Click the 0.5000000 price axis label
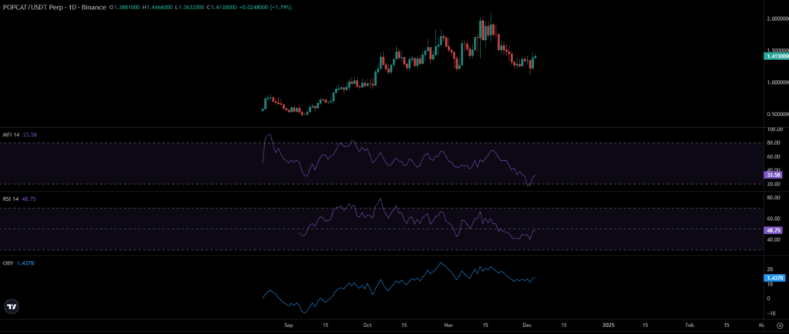This screenshot has width=789, height=334. click(777, 115)
